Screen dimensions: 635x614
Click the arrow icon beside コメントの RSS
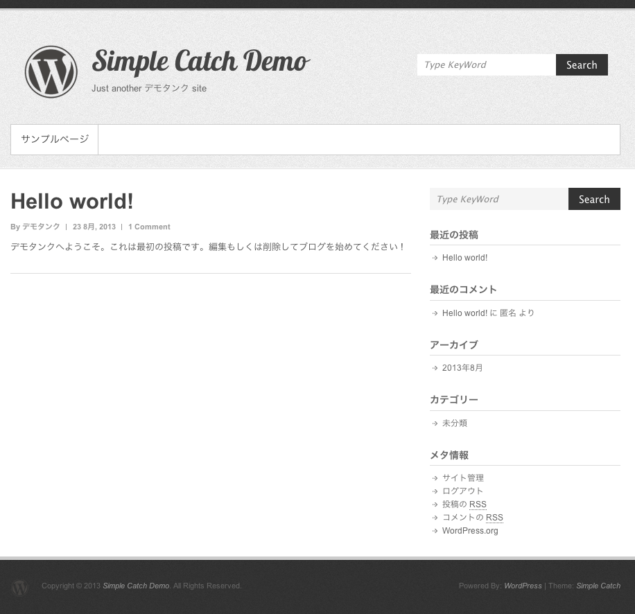point(435,517)
